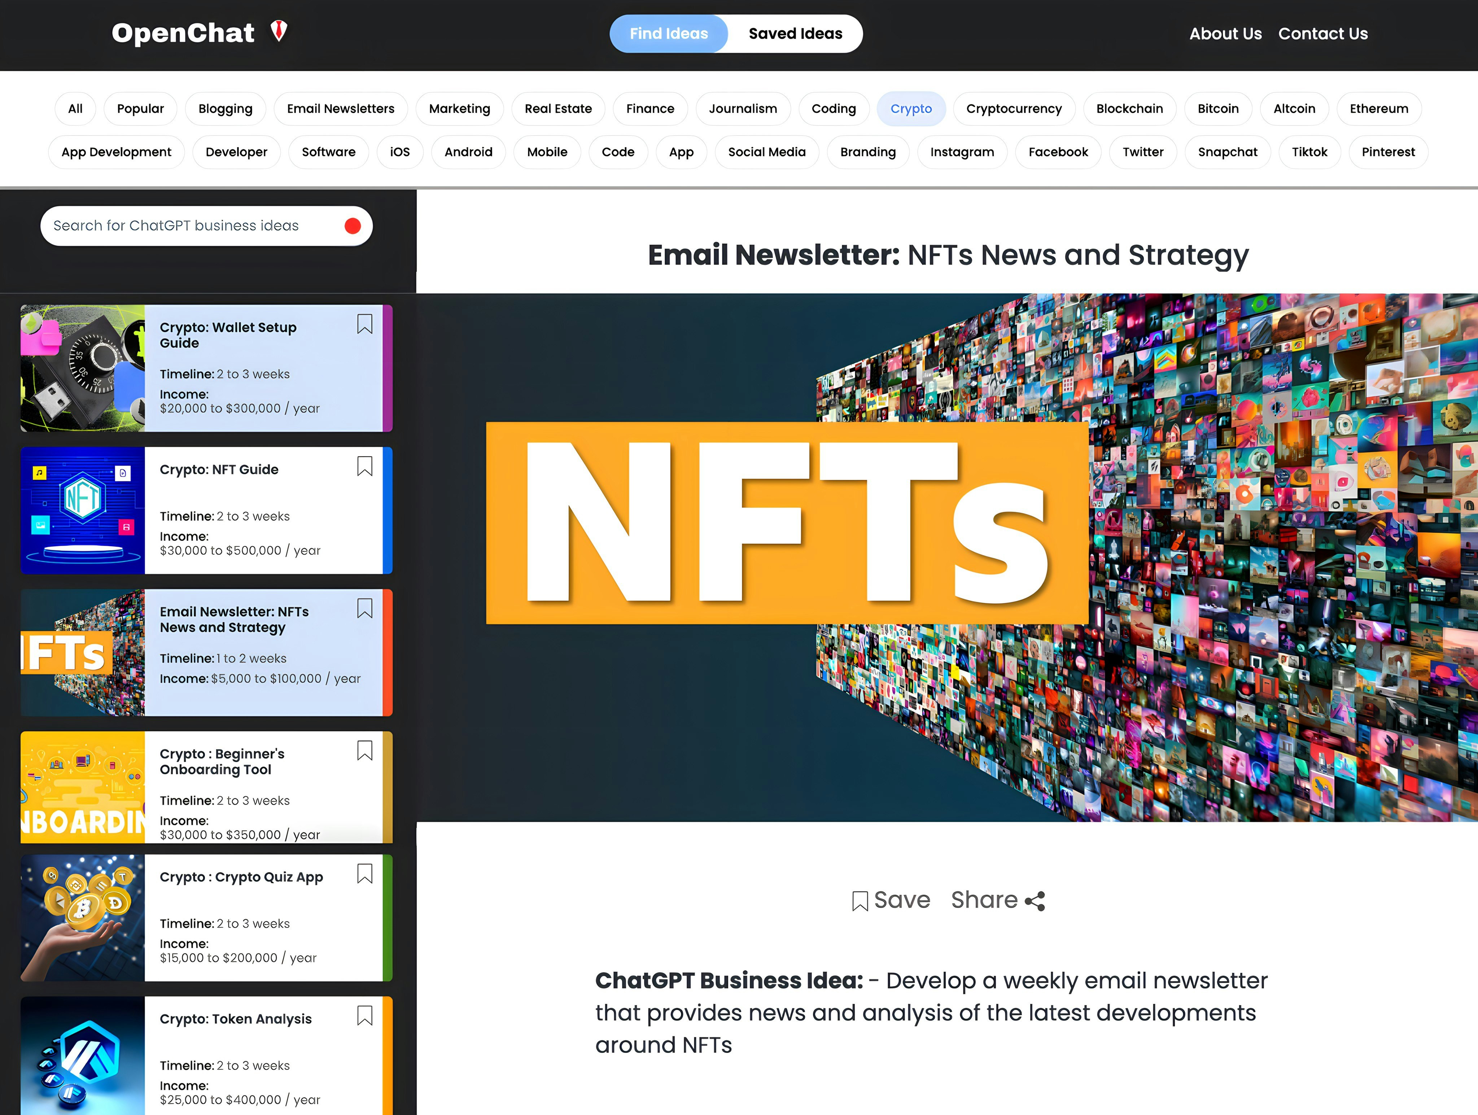Open the Contact Us link
Viewport: 1478px width, 1115px height.
point(1322,34)
